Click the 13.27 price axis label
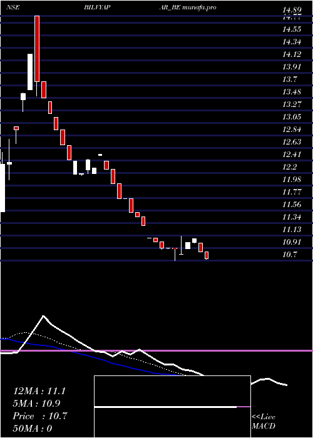313x438 pixels. click(x=292, y=104)
